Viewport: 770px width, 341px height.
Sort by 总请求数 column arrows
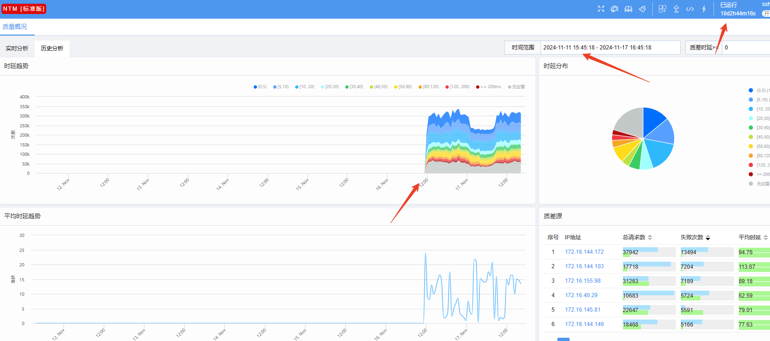(x=650, y=237)
